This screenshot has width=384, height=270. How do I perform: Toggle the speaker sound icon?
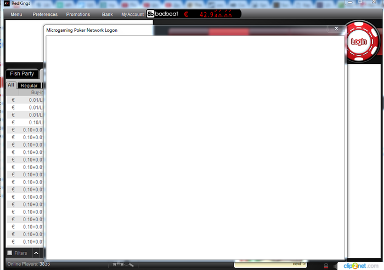335,266
